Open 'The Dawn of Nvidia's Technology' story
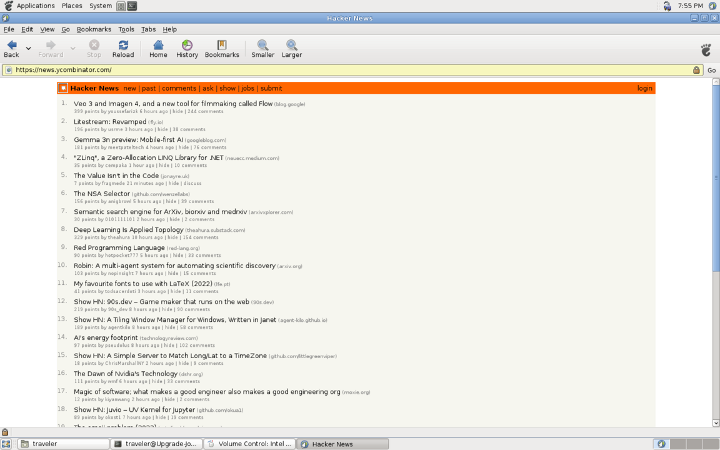The image size is (720, 450). click(x=126, y=374)
